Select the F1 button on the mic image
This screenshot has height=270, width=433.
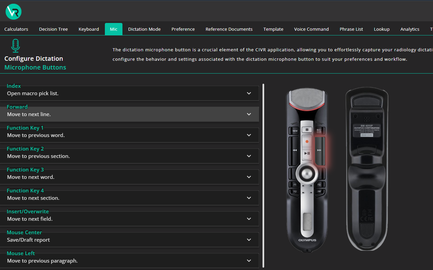[295, 185]
